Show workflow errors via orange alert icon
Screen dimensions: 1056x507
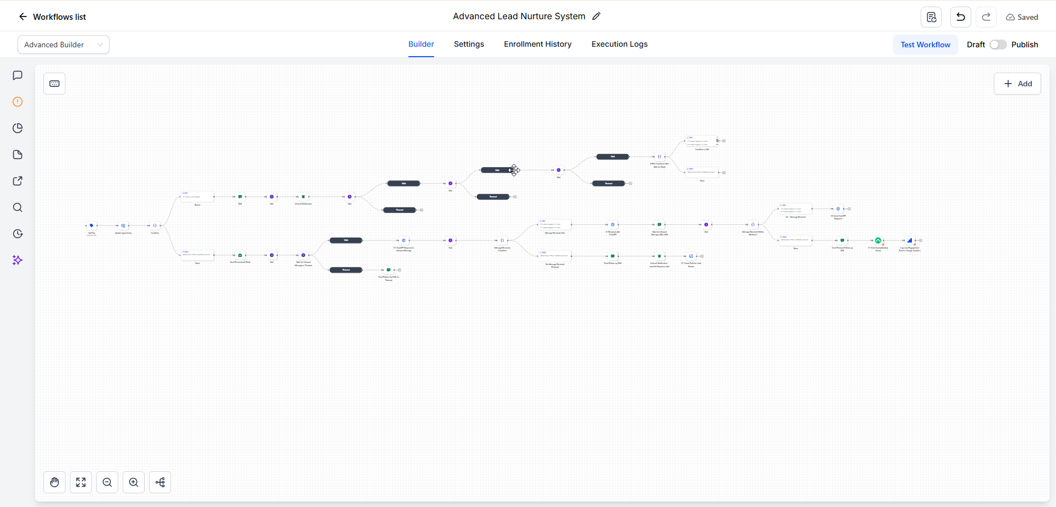pyautogui.click(x=18, y=102)
